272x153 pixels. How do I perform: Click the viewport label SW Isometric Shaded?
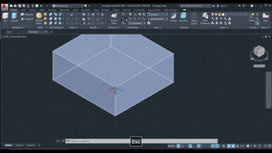14,37
